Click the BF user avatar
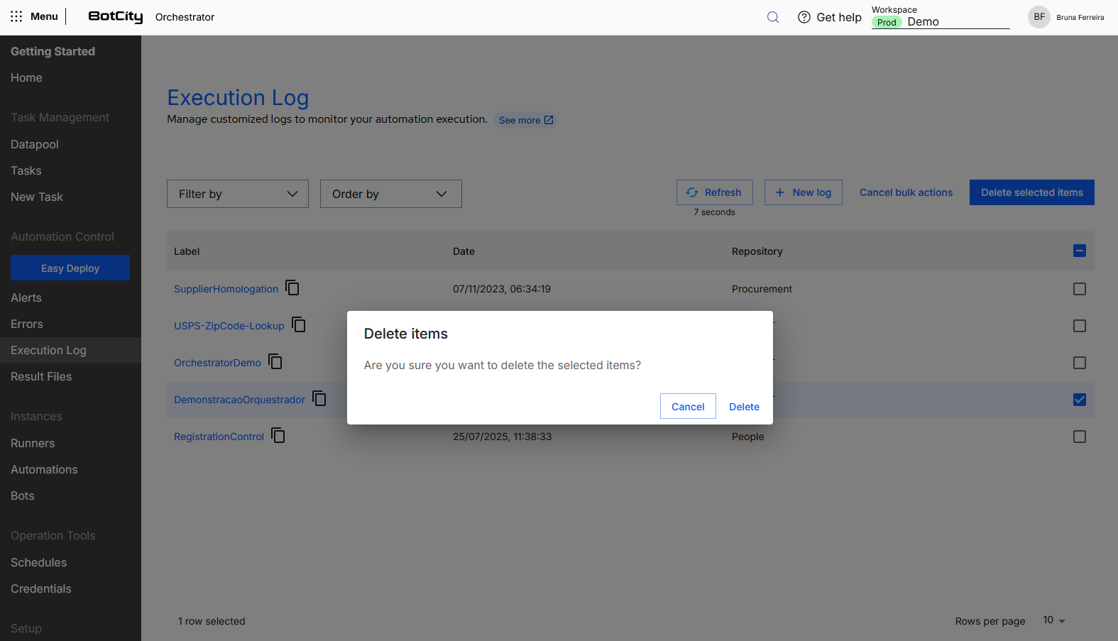Screen dimensions: 1118x641 [1039, 17]
